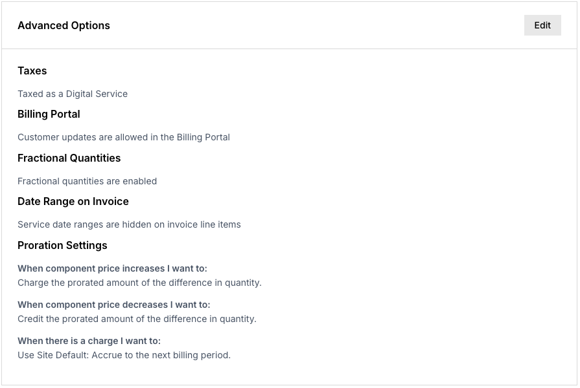This screenshot has height=388, width=580.
Task: Click 'Credit the prorated amount' setting value
Action: point(138,319)
